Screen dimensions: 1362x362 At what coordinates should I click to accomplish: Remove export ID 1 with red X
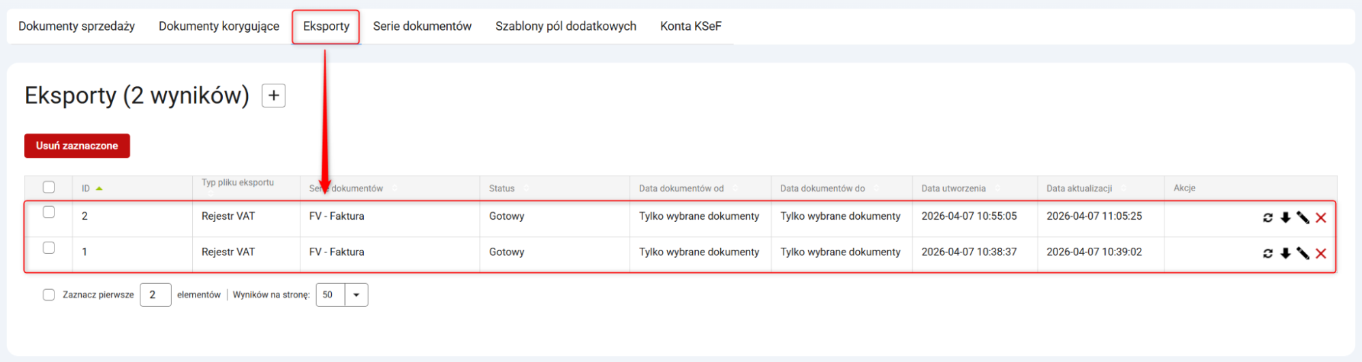point(1320,253)
